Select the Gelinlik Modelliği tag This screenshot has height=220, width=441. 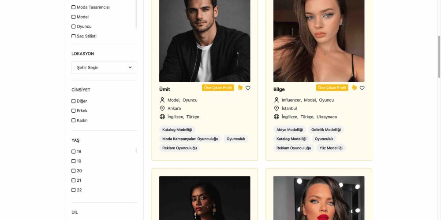(x=326, y=130)
